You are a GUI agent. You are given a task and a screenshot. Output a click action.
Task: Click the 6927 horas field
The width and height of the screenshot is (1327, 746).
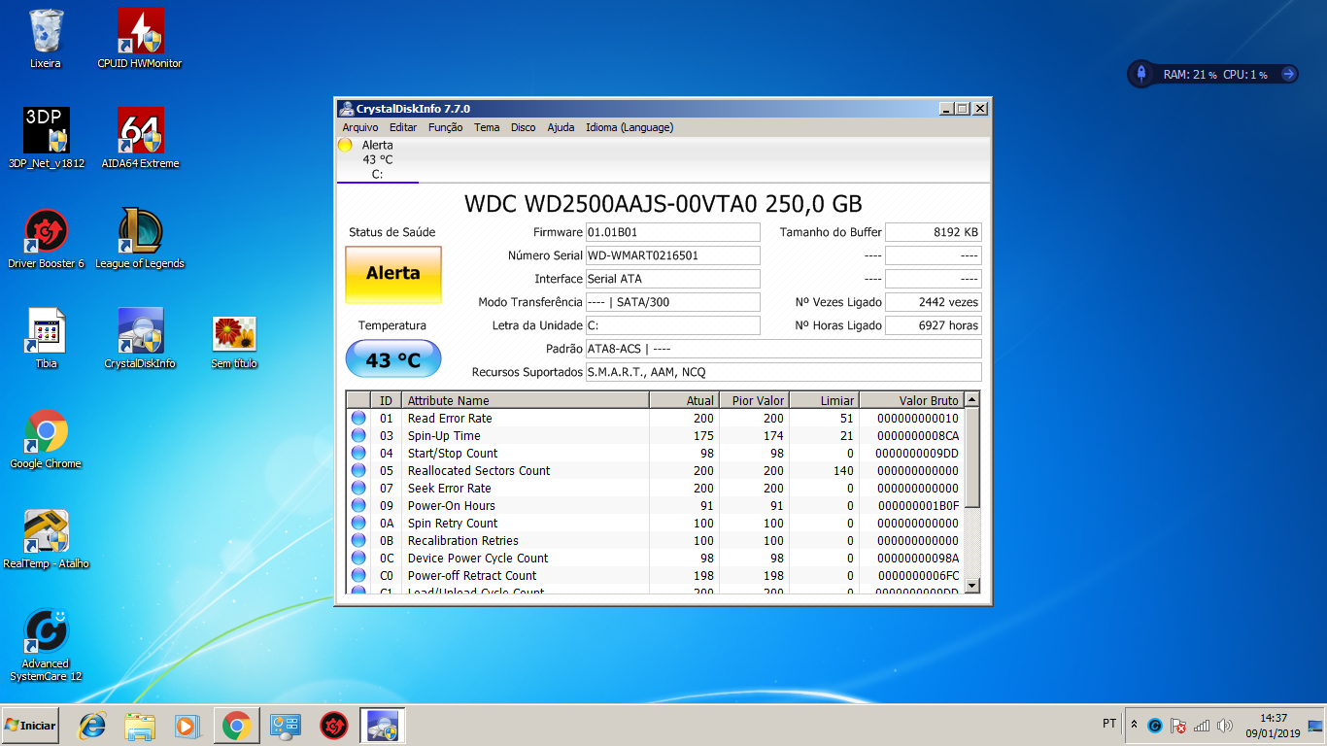coord(934,325)
